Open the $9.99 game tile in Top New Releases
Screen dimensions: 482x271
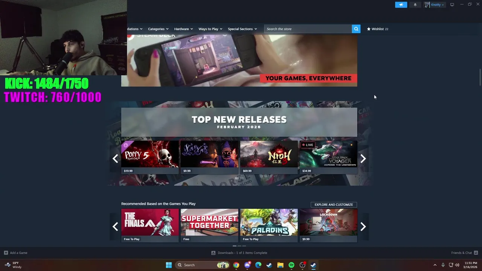tap(209, 157)
